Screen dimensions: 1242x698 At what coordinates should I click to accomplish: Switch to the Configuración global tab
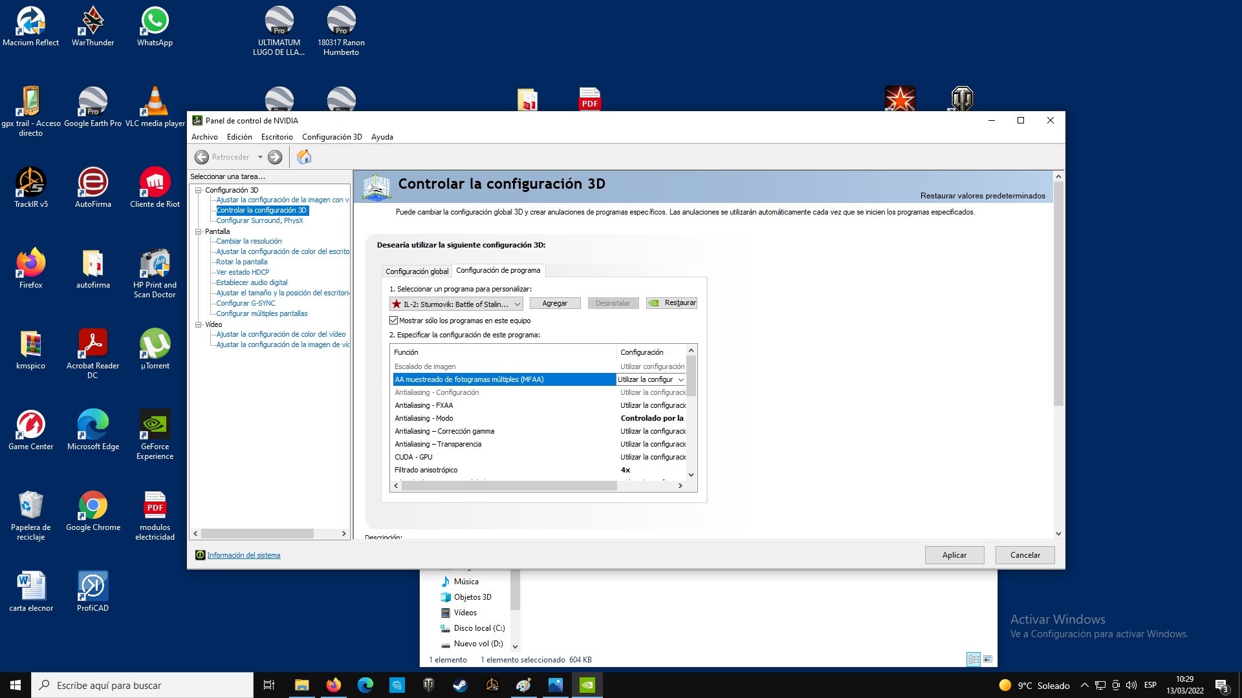[417, 271]
